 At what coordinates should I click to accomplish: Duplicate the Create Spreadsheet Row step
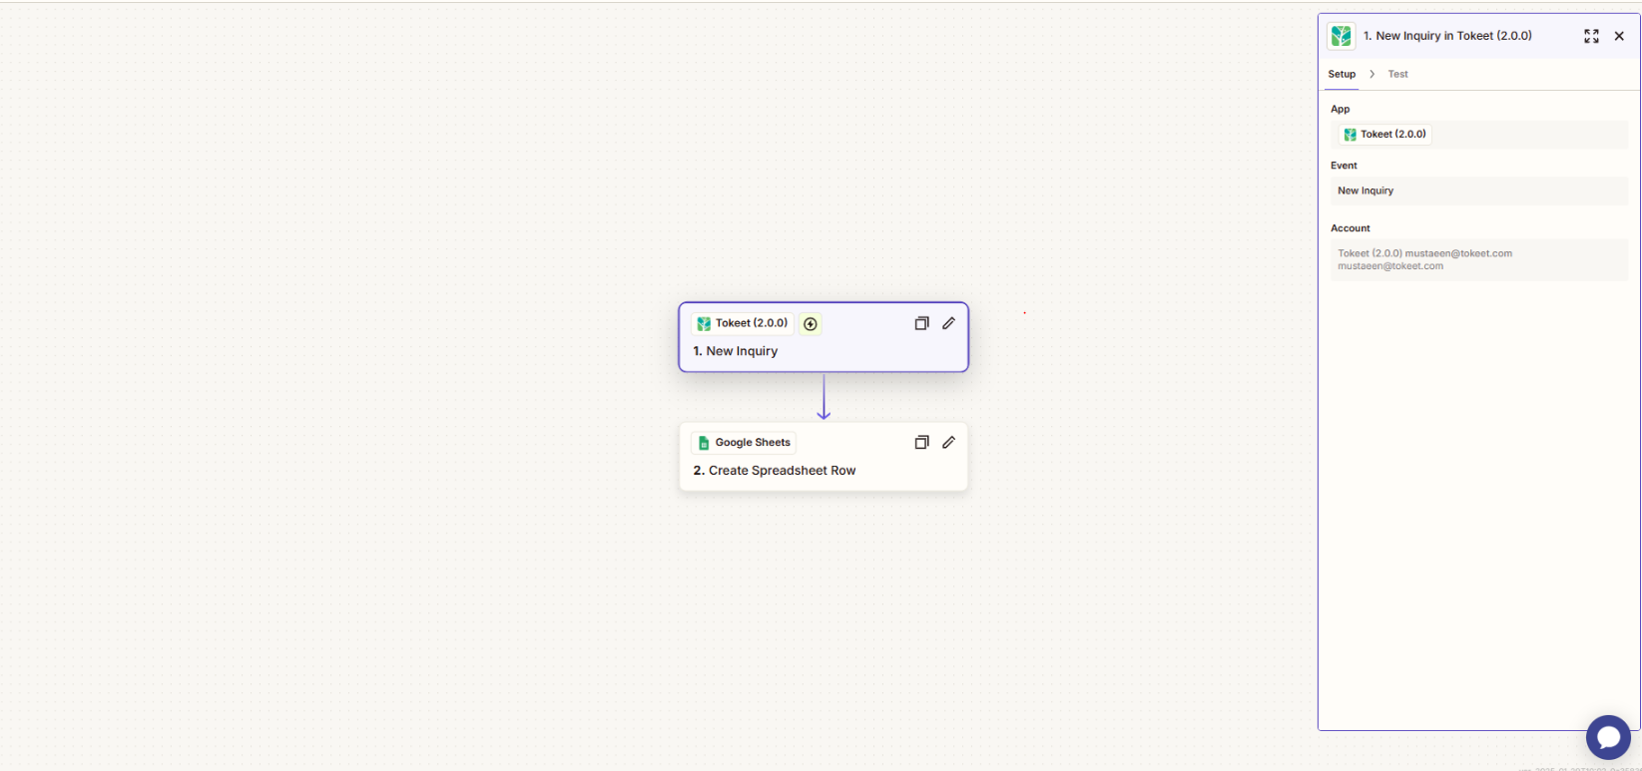tap(921, 442)
